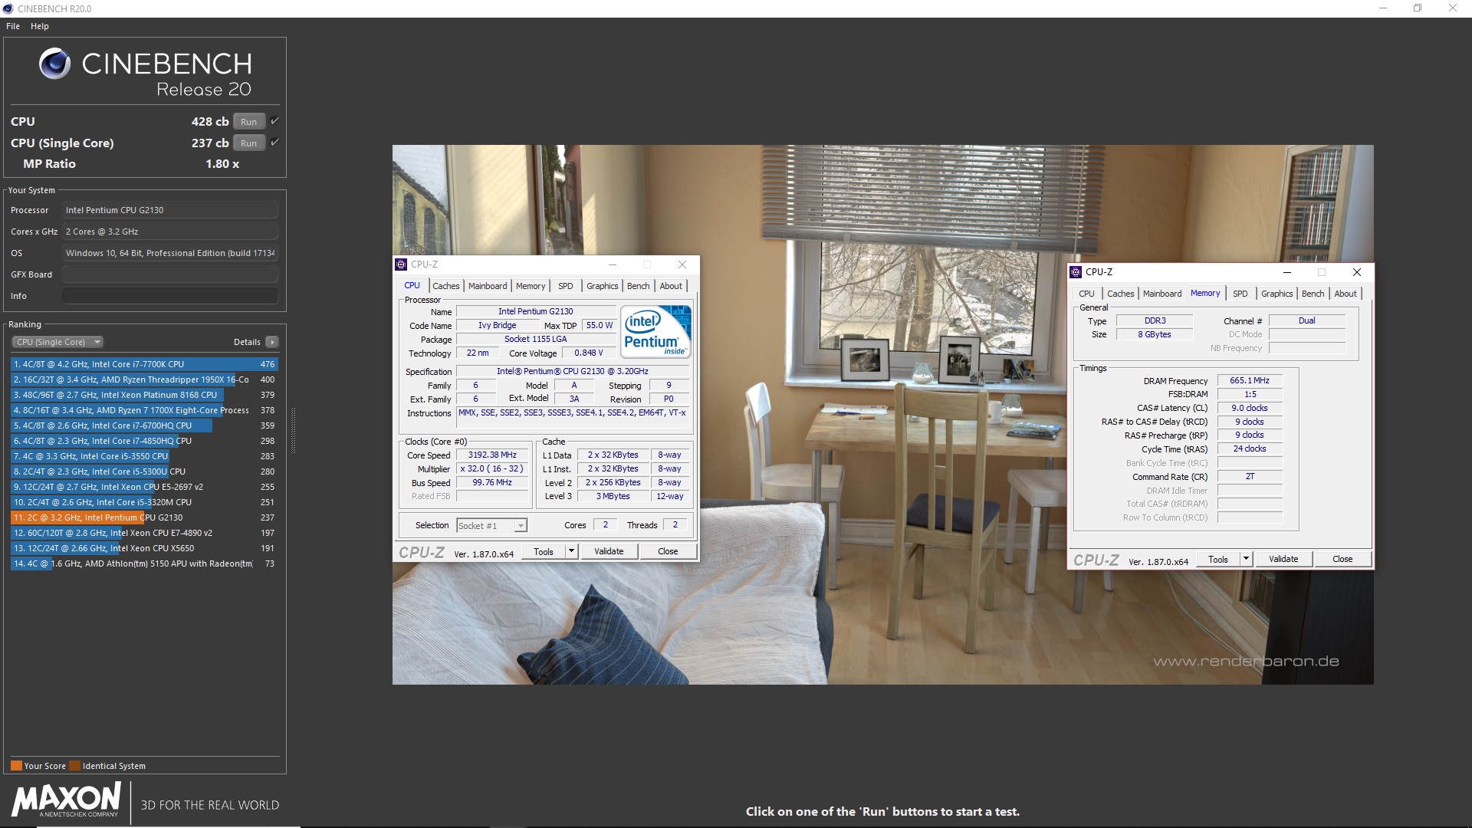
Task: Click the MAXON logo at bottom left
Action: click(66, 800)
